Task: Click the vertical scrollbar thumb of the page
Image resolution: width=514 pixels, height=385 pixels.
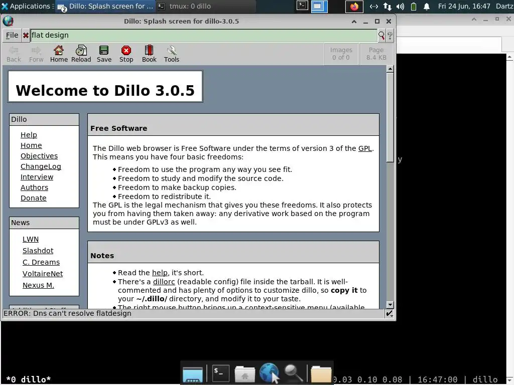Action: [x=390, y=117]
